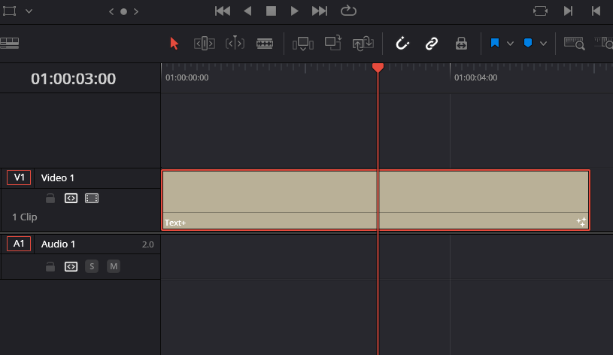Add a blue marker

(528, 43)
